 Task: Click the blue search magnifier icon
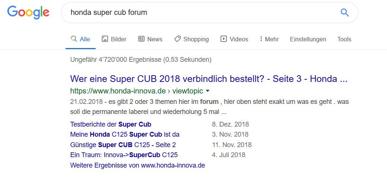click(345, 13)
